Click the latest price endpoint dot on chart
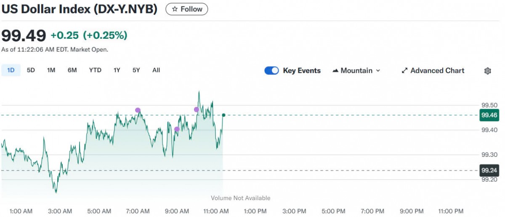Screen dimensions: 505x217 223,115
